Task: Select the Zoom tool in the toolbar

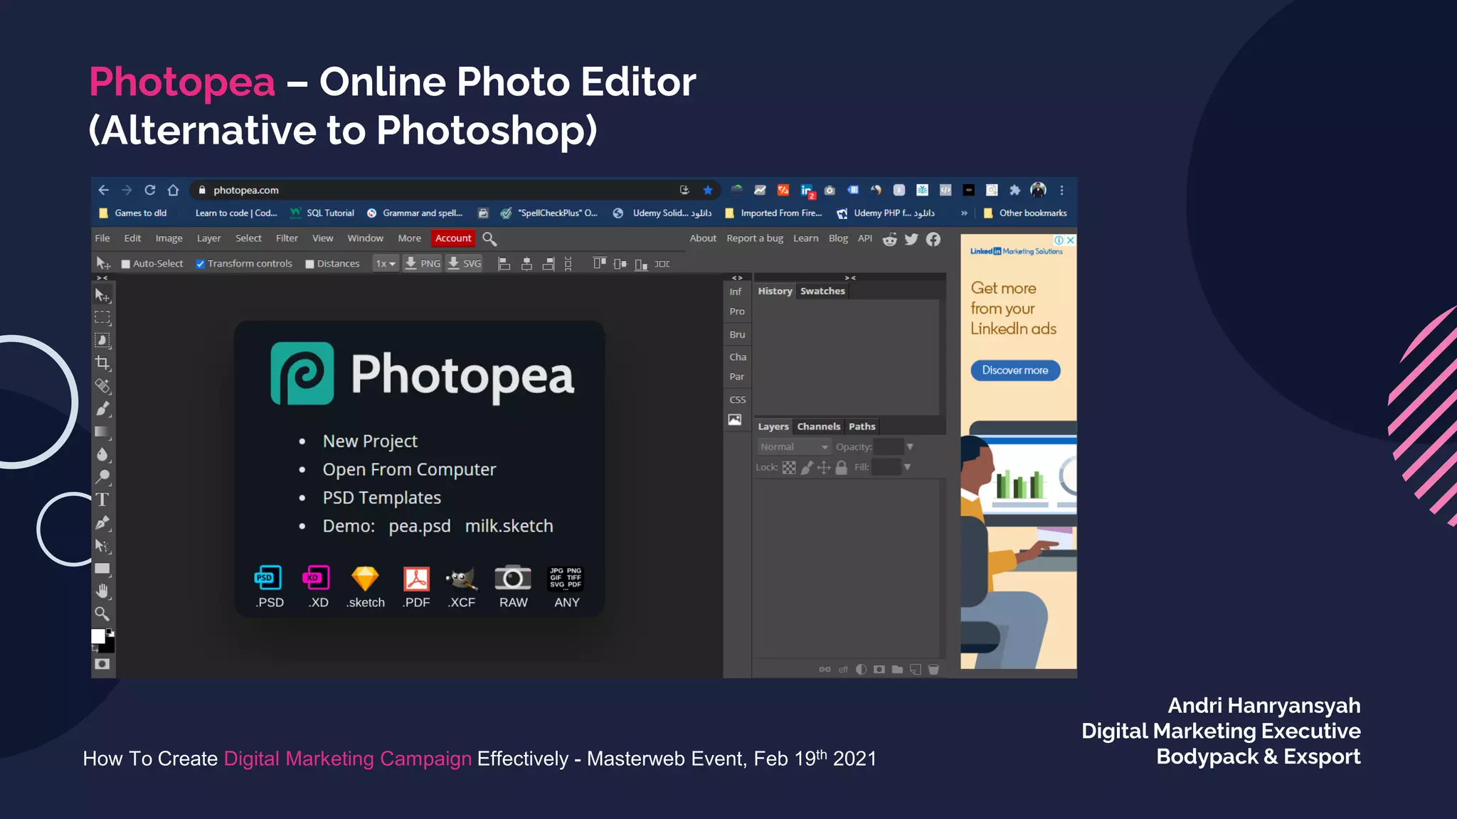Action: [102, 614]
